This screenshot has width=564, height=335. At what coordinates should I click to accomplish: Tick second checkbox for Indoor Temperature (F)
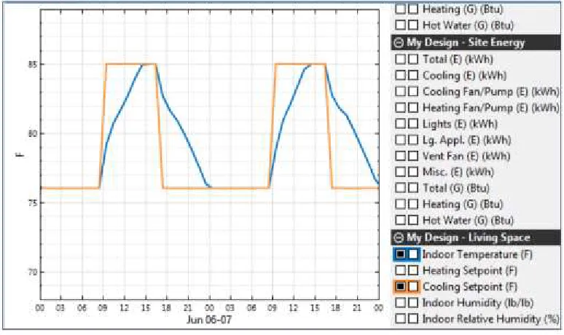pyautogui.click(x=413, y=254)
